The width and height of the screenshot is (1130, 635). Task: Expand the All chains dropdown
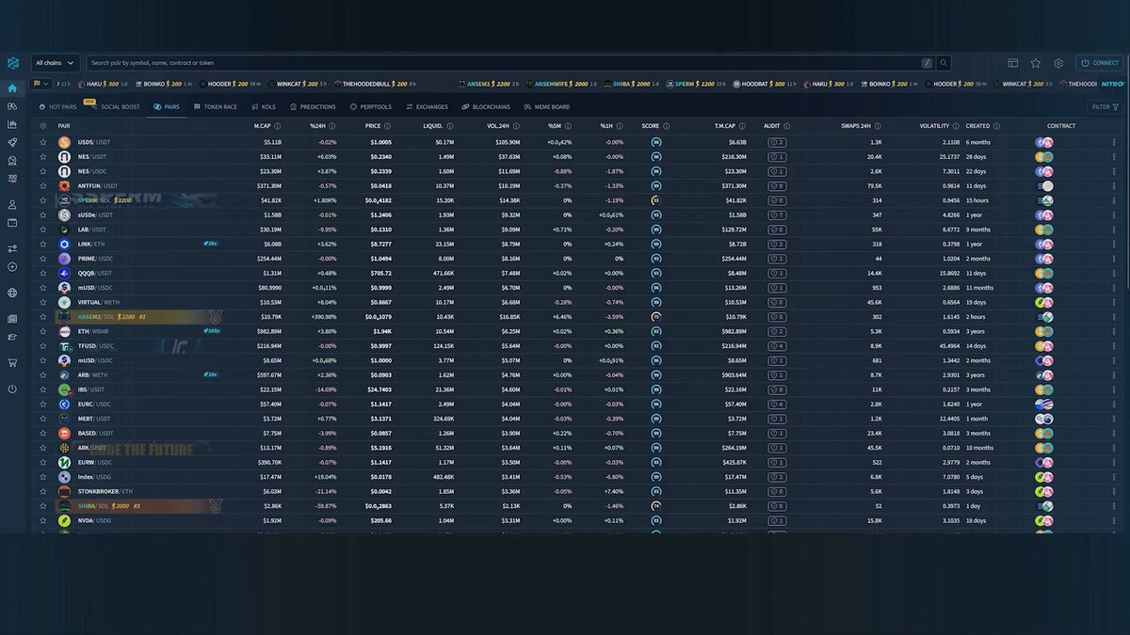pyautogui.click(x=55, y=63)
